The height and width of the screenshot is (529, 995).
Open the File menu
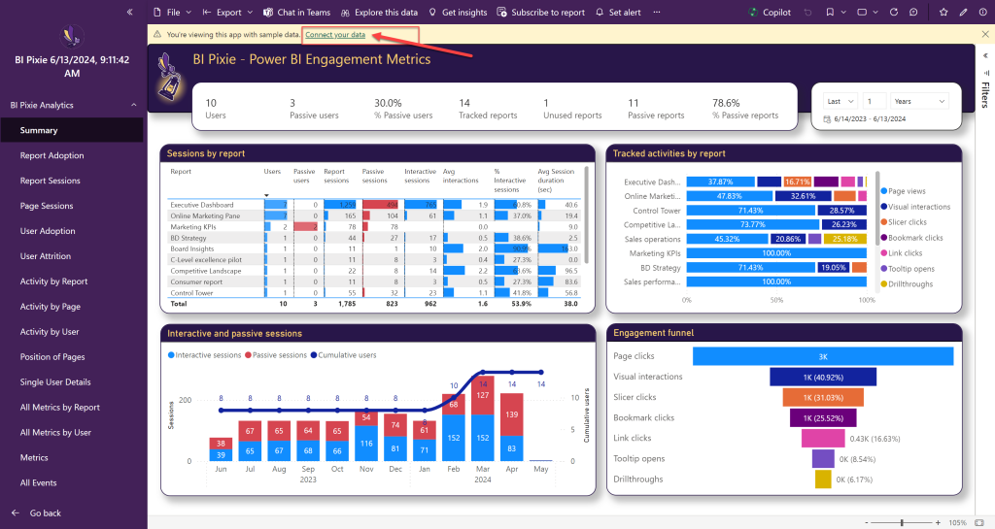[171, 13]
